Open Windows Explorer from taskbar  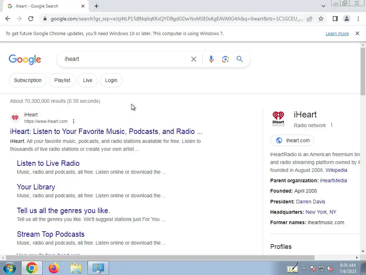[76, 268]
